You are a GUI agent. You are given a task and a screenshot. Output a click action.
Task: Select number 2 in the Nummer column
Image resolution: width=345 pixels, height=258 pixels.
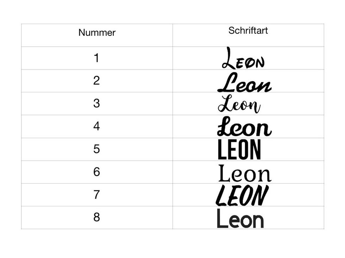pyautogui.click(x=97, y=81)
